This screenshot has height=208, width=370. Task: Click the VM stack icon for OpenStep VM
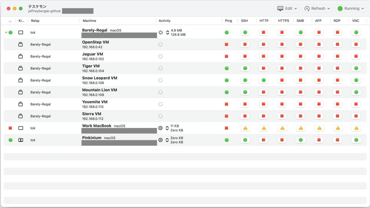point(21,45)
